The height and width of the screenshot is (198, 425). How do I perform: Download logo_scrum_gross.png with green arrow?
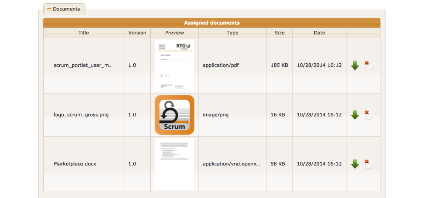click(x=355, y=115)
